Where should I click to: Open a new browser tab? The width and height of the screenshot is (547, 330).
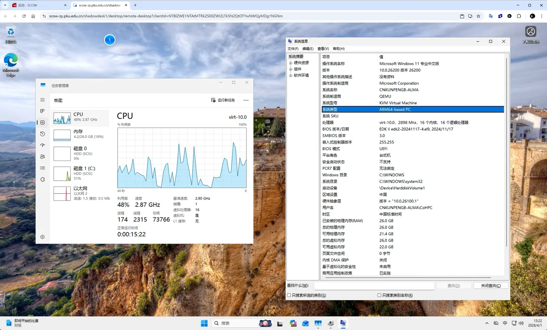(x=135, y=5)
